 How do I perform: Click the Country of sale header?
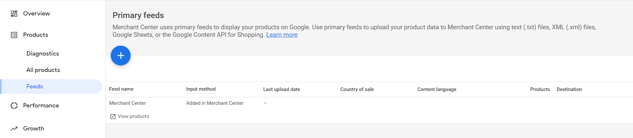pos(357,89)
